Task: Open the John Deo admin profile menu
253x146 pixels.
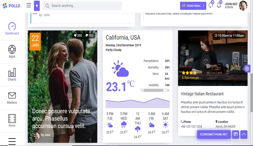Action: (x=236, y=6)
